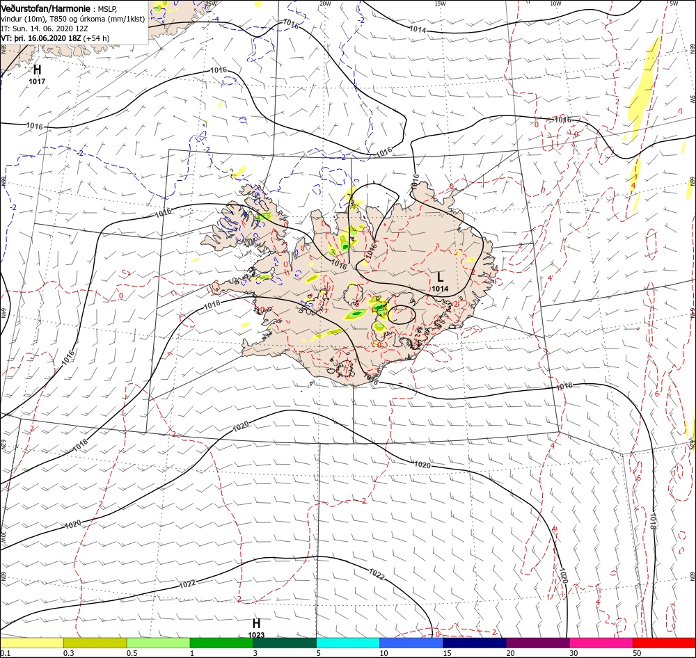This screenshot has height=658, width=696.
Task: Click the 'VT: þri. 16.06.2020 18Z' valid time
Action: tap(41, 38)
